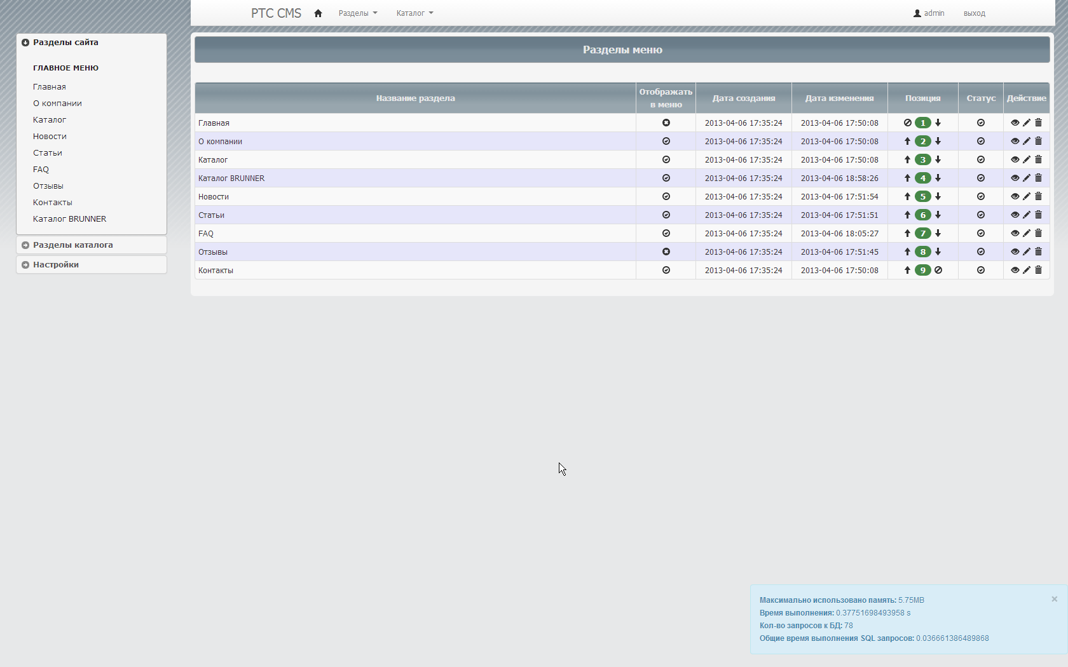Delete the Статьи section
Screen dimensions: 1068x667
tap(1039, 215)
